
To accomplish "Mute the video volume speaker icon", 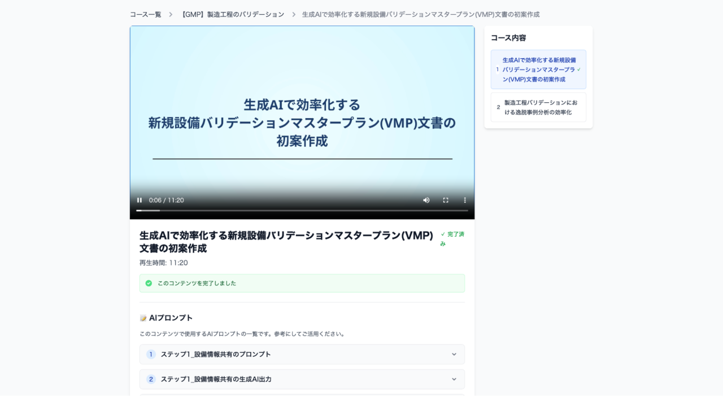I will 426,200.
